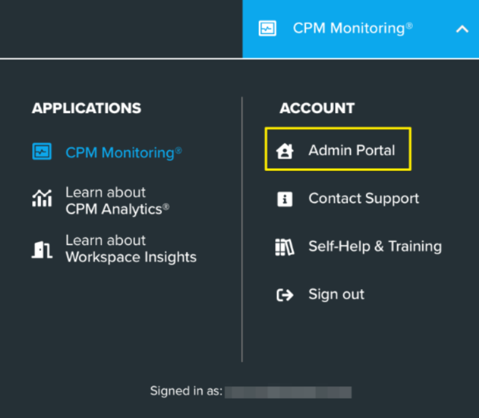Collapse the CPM Monitoring dropdown chevron
Image resolution: width=479 pixels, height=418 pixels.
click(462, 29)
